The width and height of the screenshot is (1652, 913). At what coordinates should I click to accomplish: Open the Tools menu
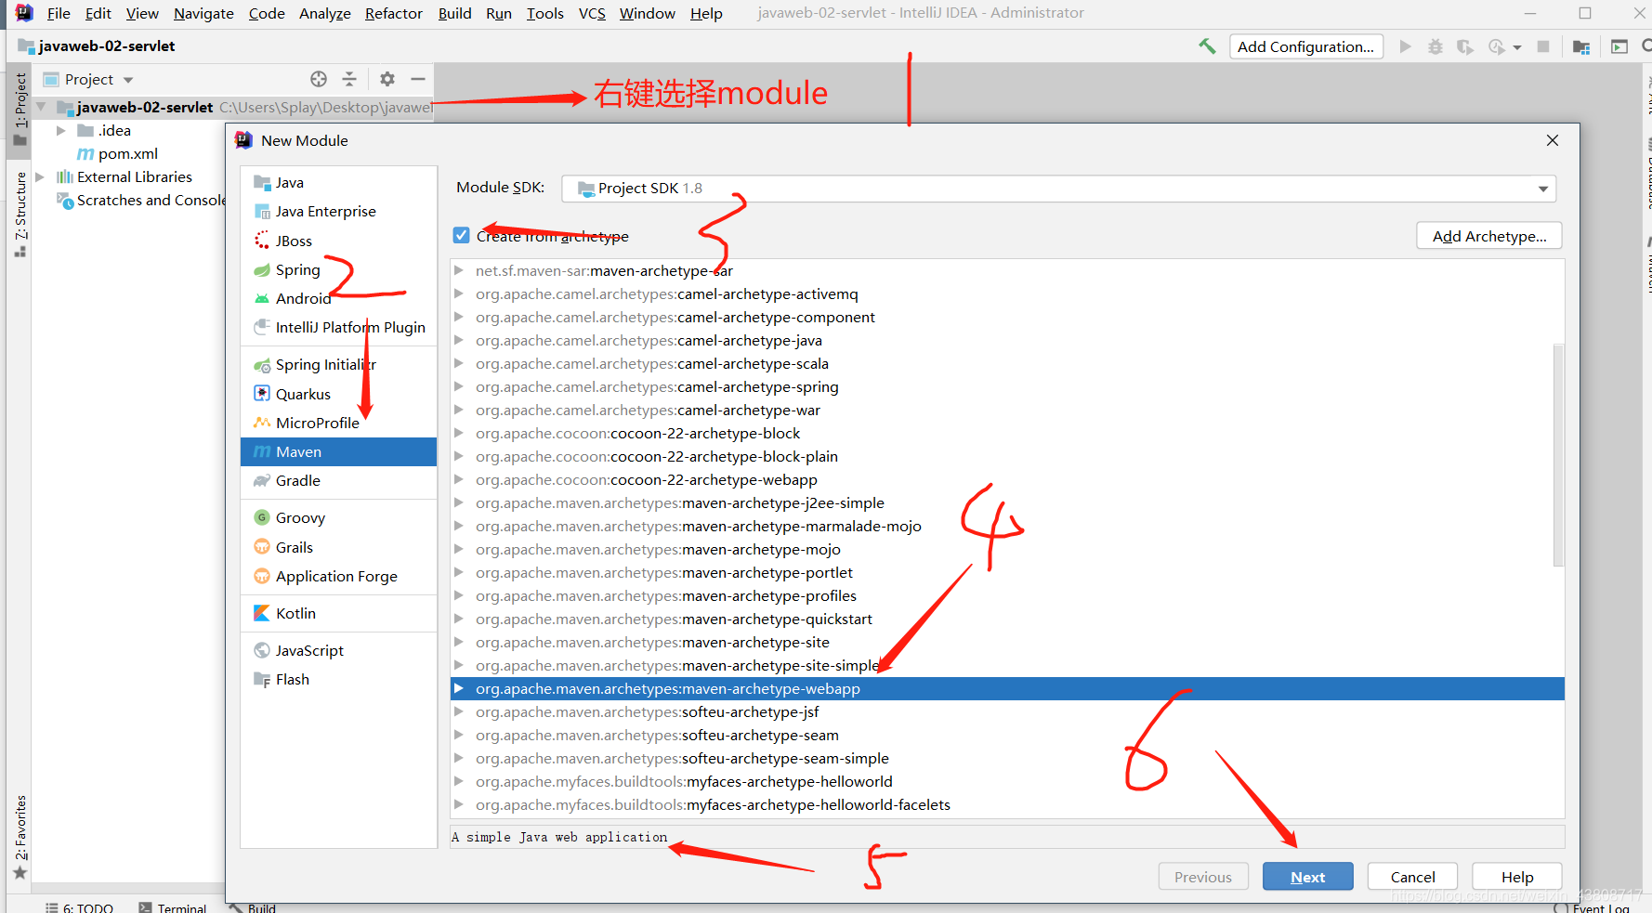tap(545, 13)
